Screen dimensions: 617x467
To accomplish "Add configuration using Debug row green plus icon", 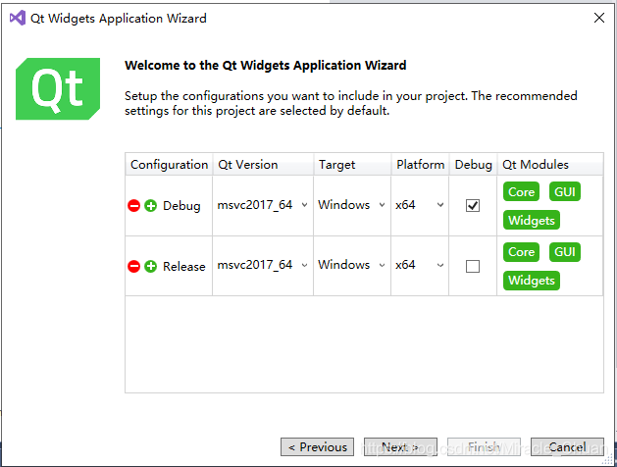I will coord(151,206).
